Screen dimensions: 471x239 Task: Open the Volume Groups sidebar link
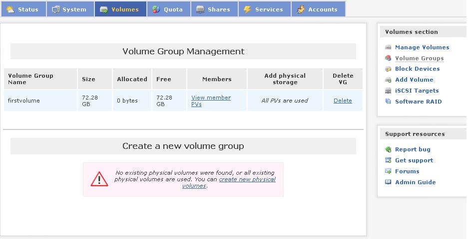419,58
